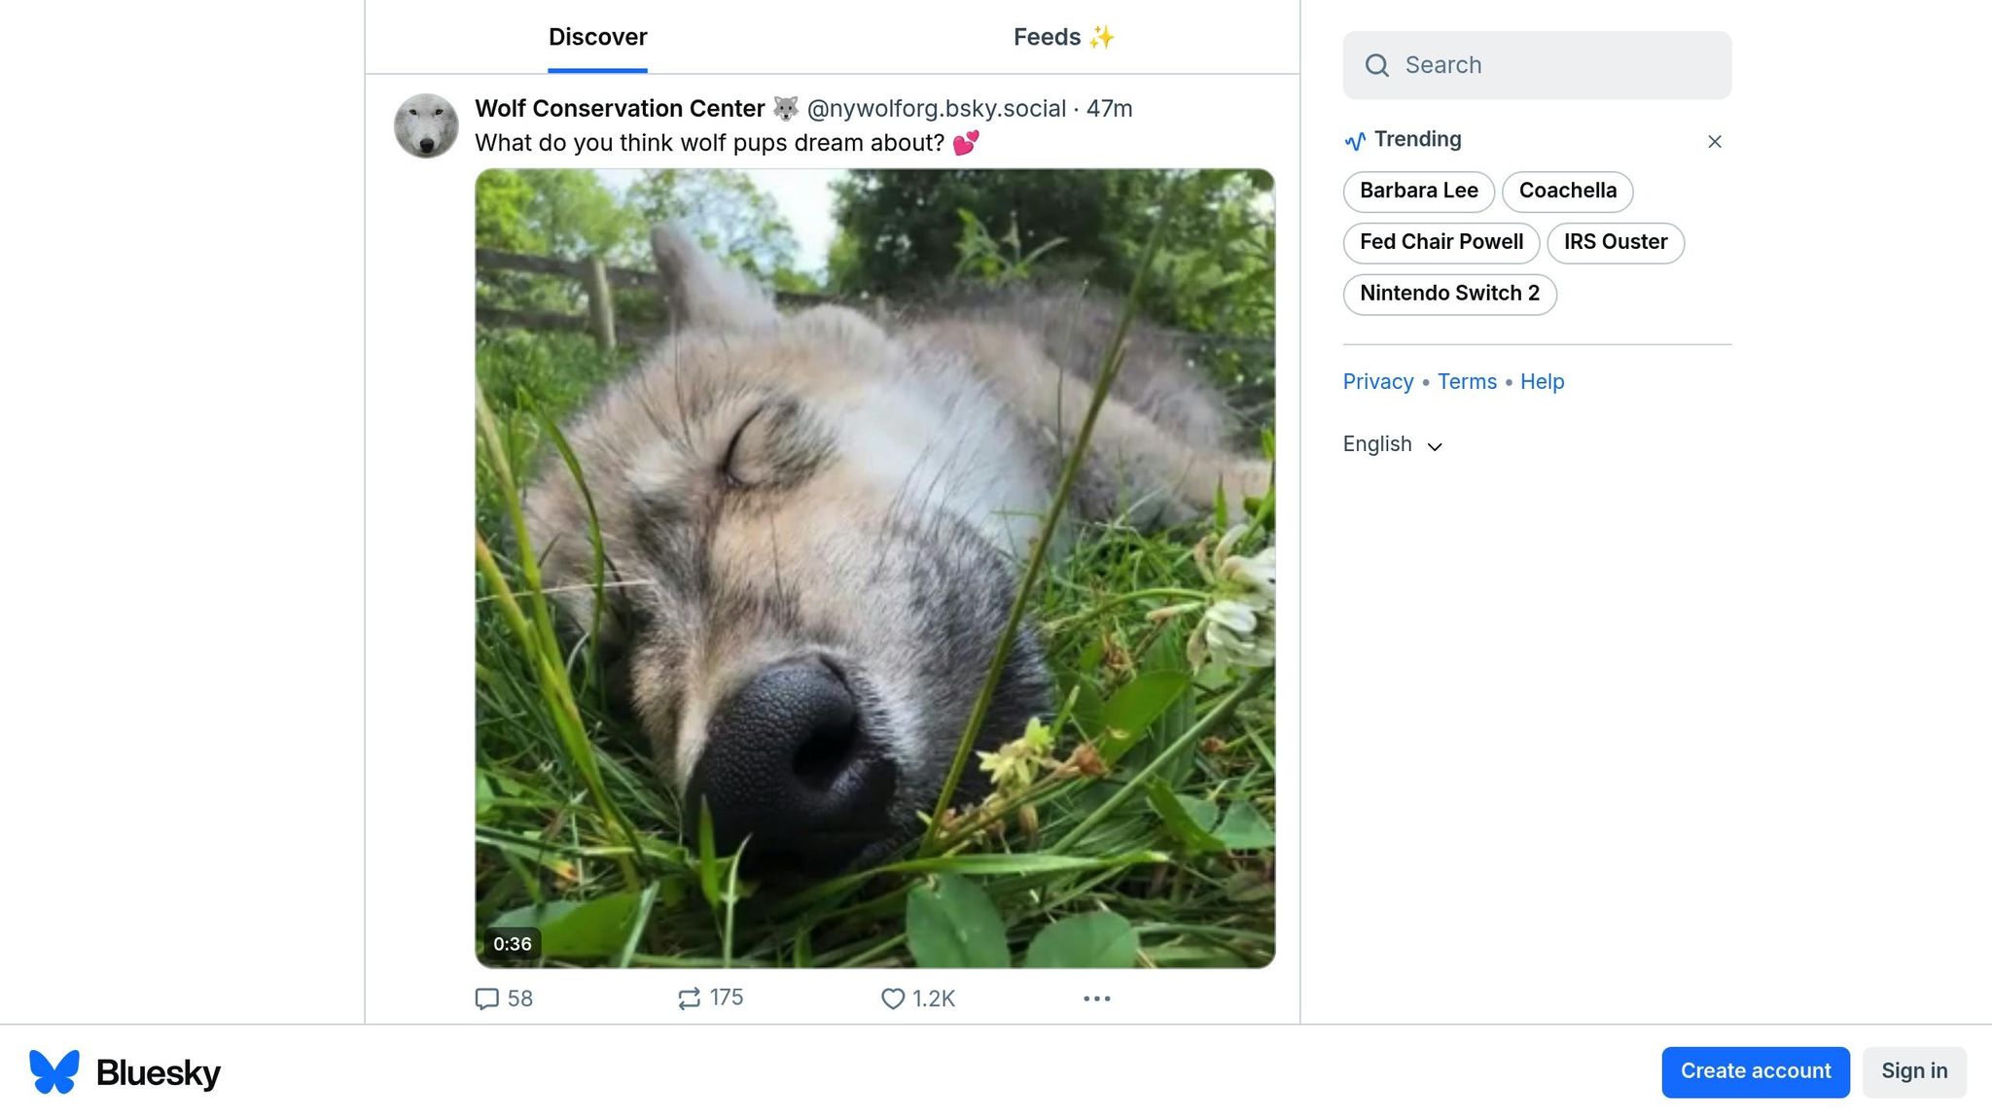The height and width of the screenshot is (1120, 1992).
Task: Select the Discover tab
Action: point(597,37)
